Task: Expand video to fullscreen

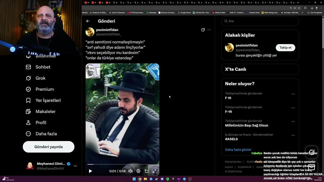Action: coord(154,171)
